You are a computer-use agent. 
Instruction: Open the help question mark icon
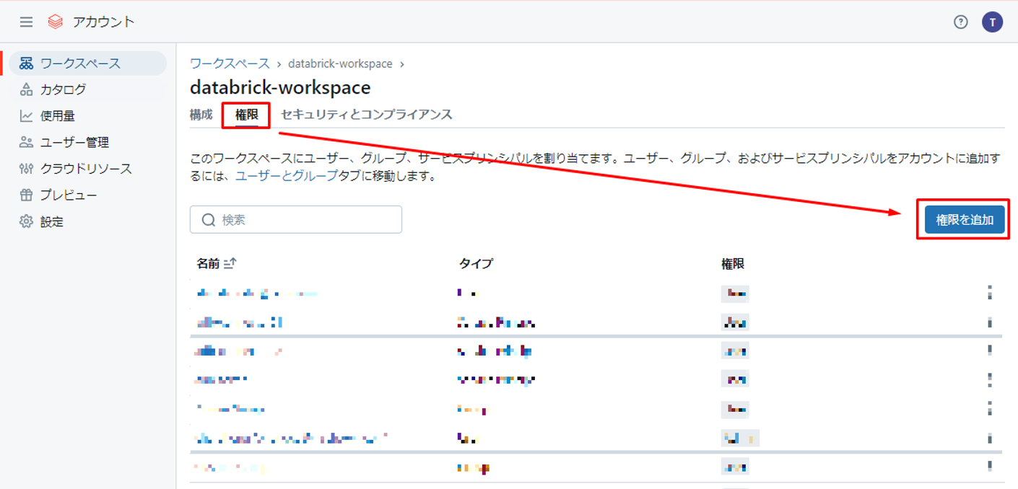pos(960,22)
